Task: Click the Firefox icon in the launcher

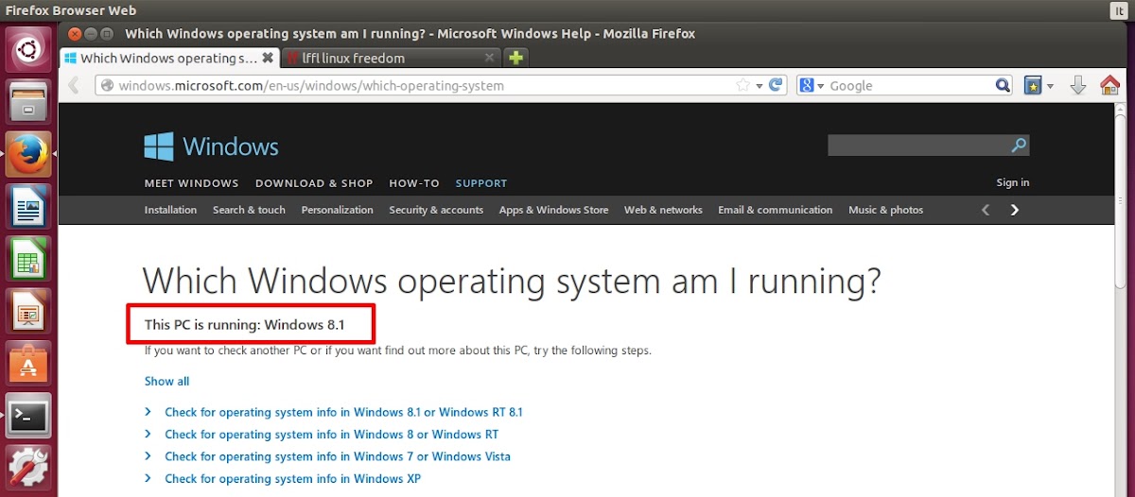Action: click(28, 154)
